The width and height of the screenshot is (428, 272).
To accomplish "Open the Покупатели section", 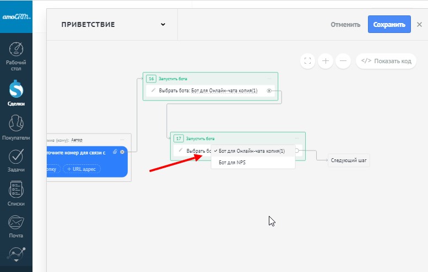I will click(x=16, y=125).
